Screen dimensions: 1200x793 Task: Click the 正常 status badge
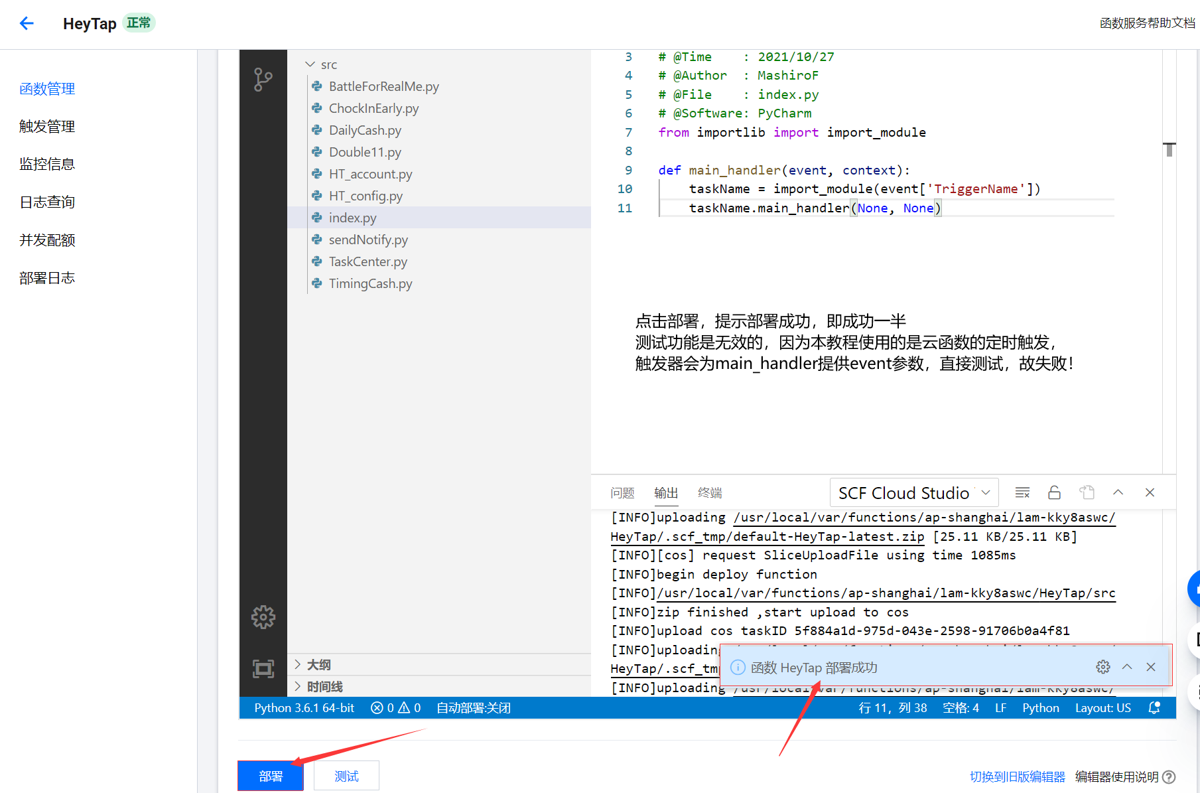click(139, 23)
